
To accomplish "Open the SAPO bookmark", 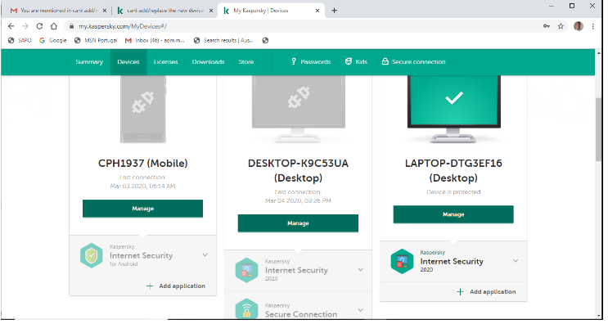I will click(20, 40).
